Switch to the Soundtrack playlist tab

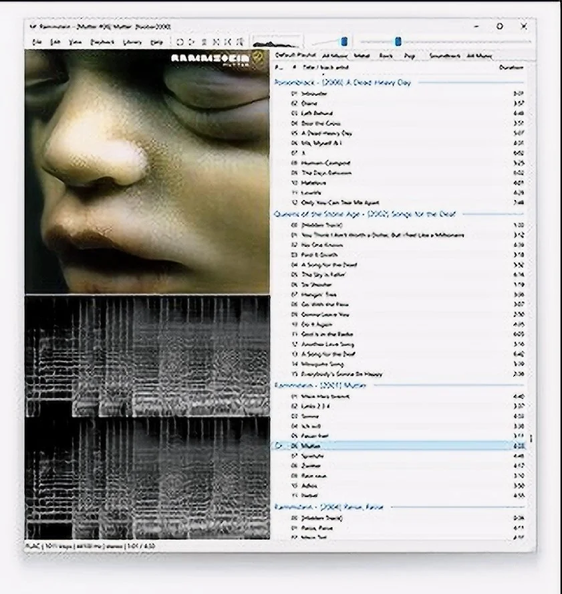(444, 56)
